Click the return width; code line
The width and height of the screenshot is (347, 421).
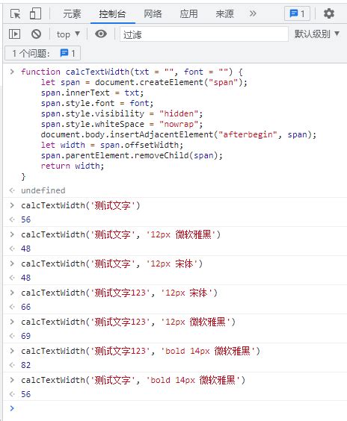point(73,166)
